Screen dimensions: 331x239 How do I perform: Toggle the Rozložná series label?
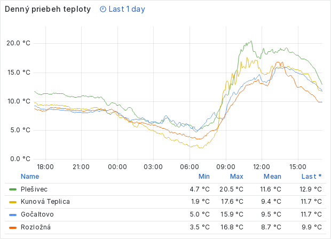36,227
